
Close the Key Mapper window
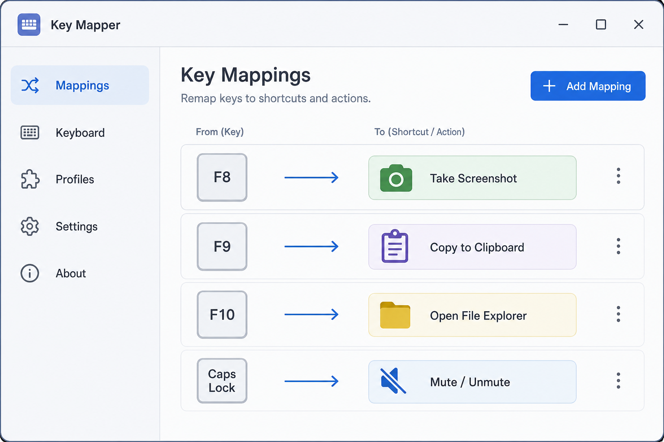(638, 25)
